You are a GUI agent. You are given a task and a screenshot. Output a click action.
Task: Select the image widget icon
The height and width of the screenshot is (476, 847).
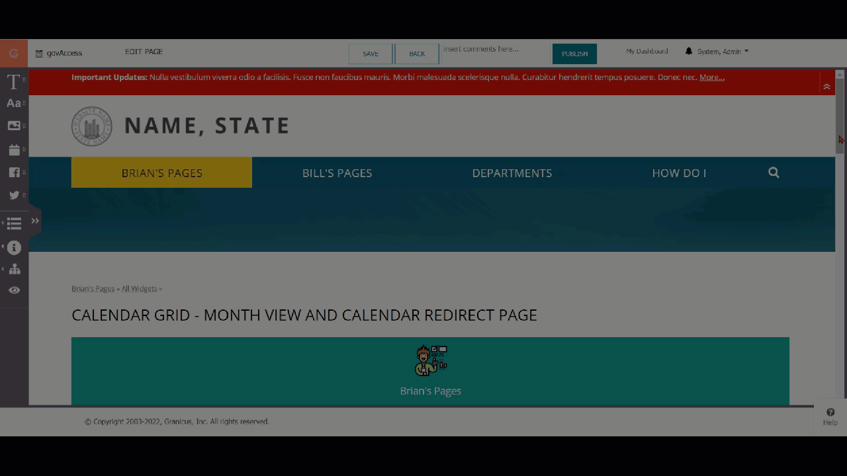coord(13,126)
